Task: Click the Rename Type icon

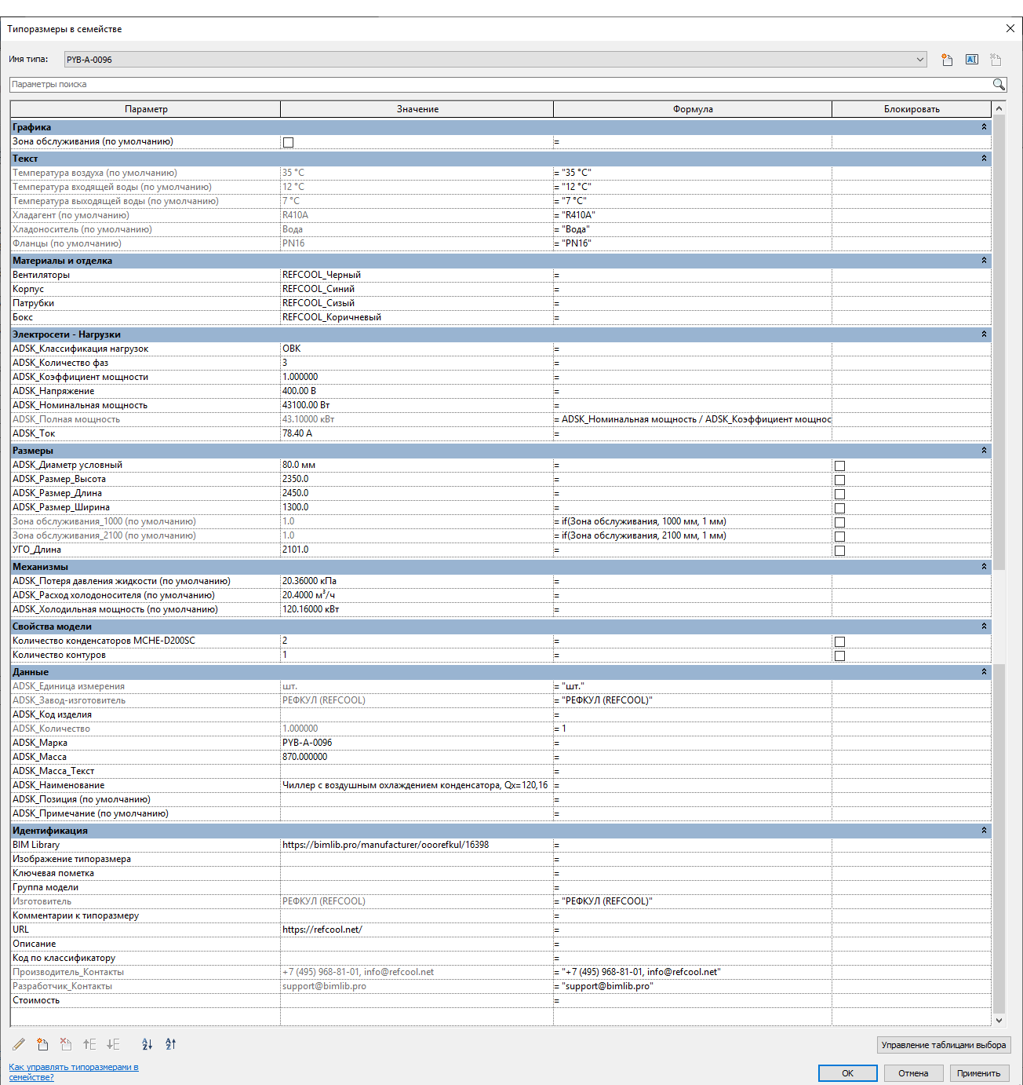Action: [x=971, y=60]
